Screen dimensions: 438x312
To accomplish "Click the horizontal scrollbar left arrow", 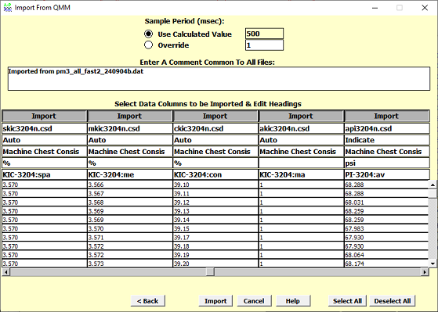I will pyautogui.click(x=5, y=271).
